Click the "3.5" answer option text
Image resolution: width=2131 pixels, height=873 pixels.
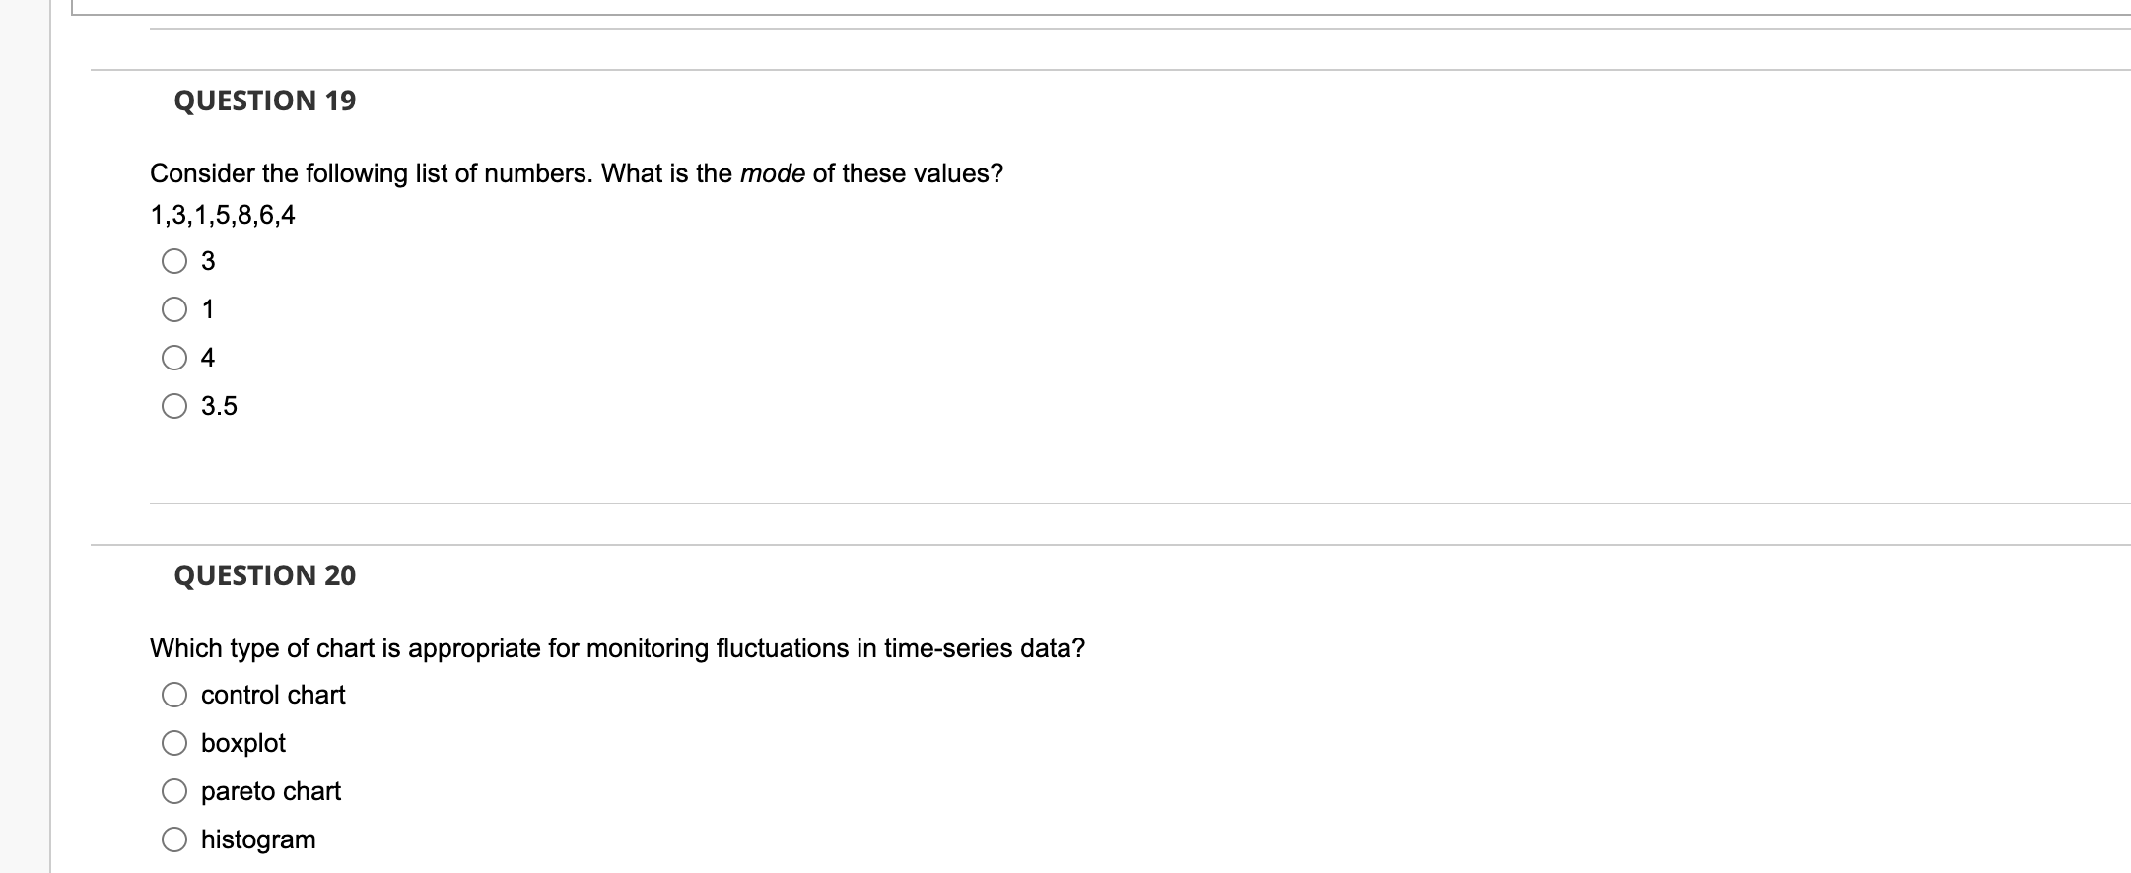click(219, 406)
